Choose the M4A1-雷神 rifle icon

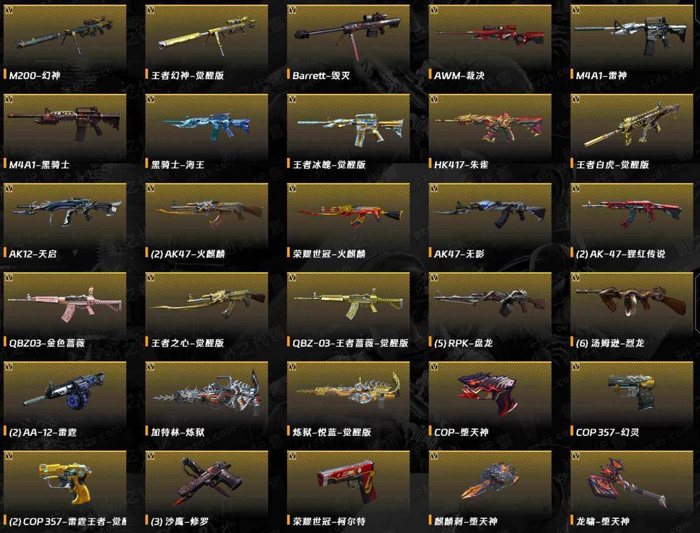[631, 34]
